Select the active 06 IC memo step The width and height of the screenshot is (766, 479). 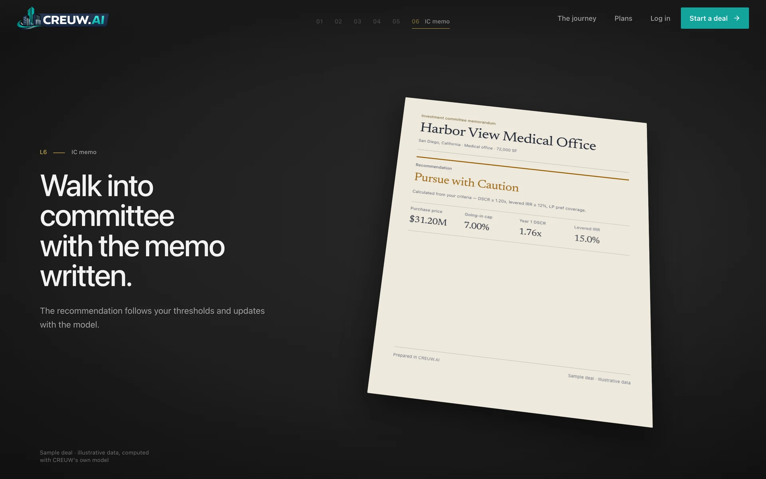430,22
